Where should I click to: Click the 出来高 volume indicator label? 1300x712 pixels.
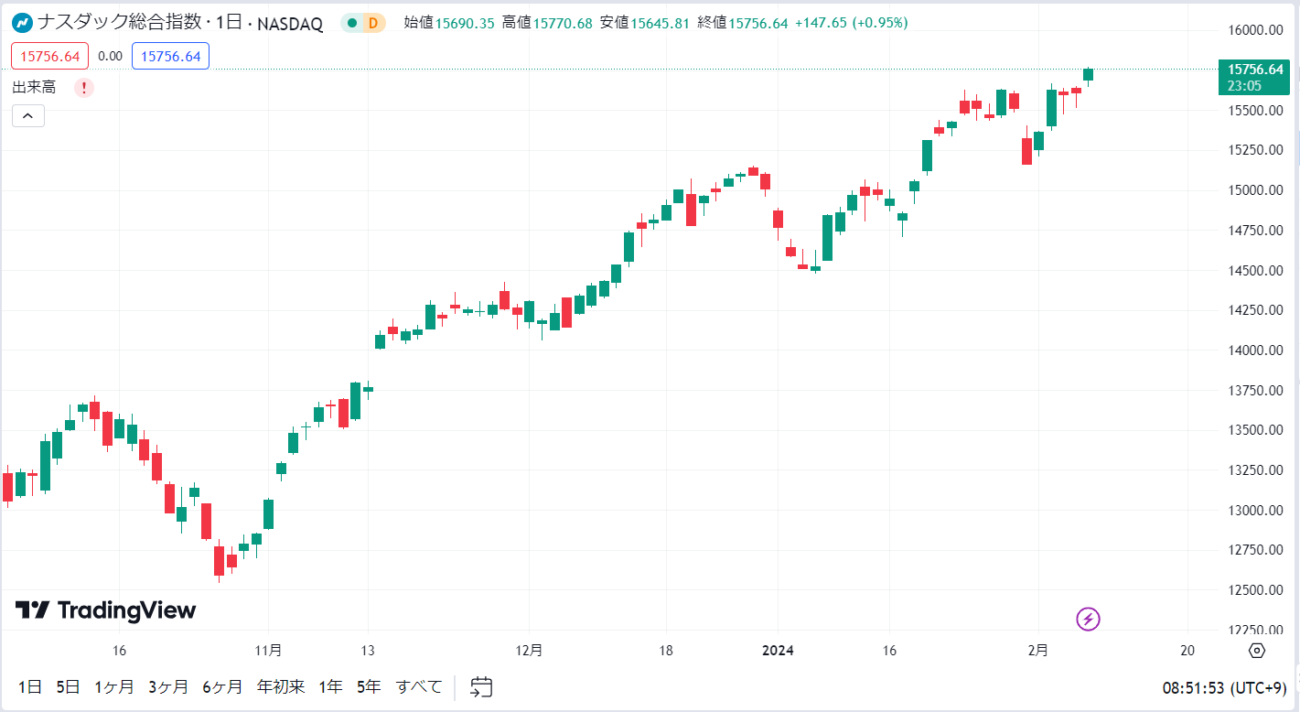[x=34, y=88]
